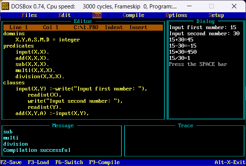Viewport: 246px width, 166px height.
Task: Click F2-Save in the bottom bar
Action: pyautogui.click(x=11, y=162)
